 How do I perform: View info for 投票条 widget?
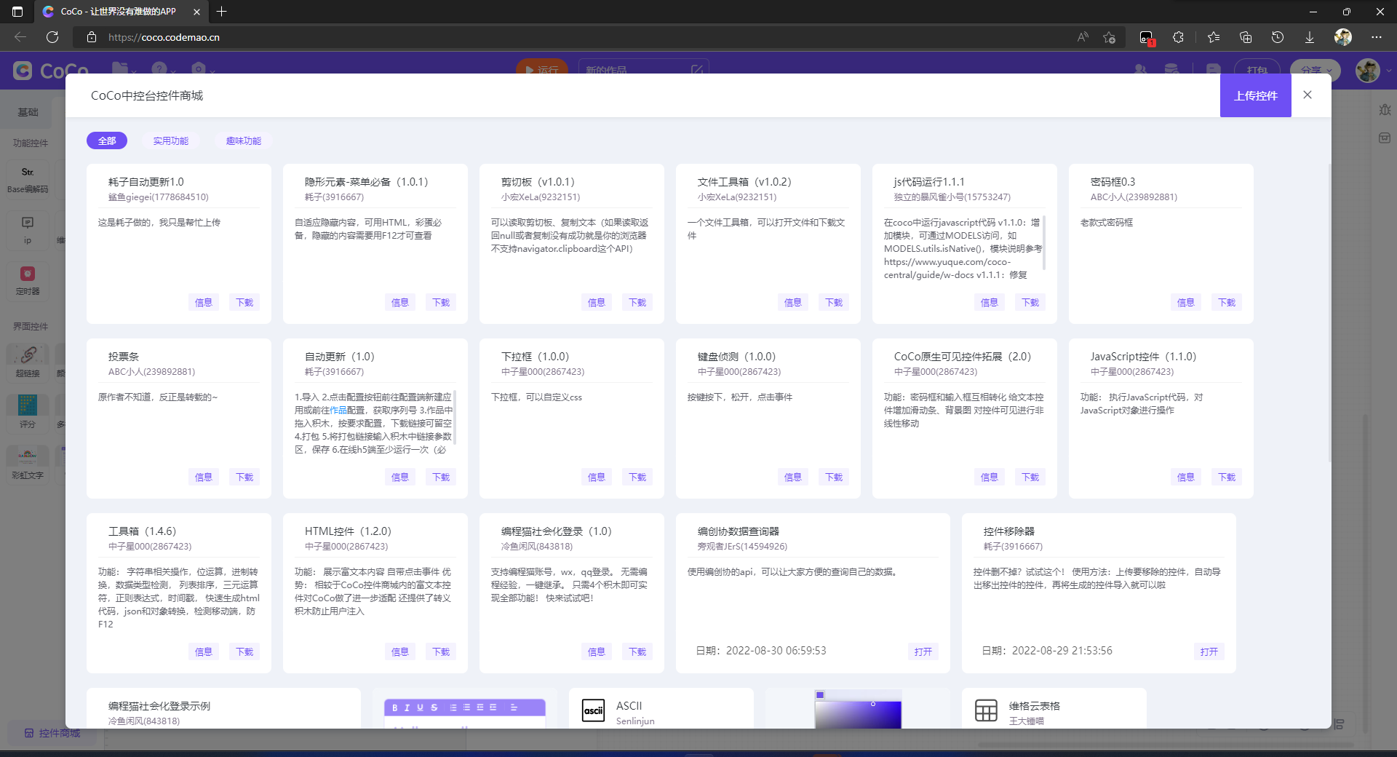204,477
